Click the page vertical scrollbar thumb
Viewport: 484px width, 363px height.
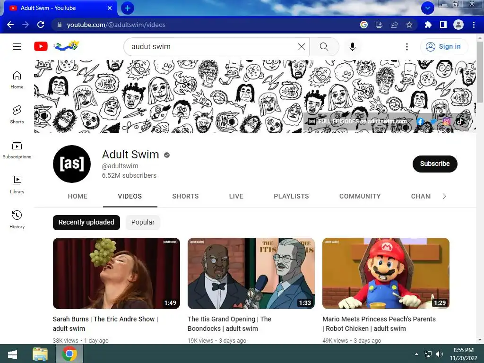click(480, 71)
